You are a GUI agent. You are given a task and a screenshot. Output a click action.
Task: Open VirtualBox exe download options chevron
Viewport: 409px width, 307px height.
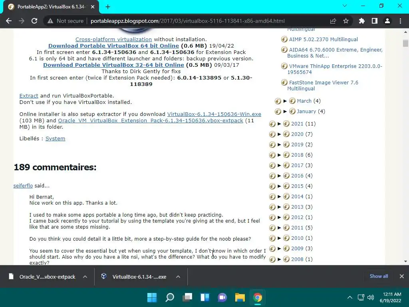178,277
